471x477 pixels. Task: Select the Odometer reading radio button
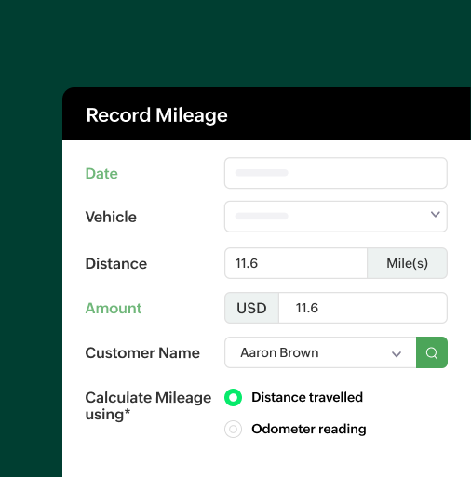[233, 429]
